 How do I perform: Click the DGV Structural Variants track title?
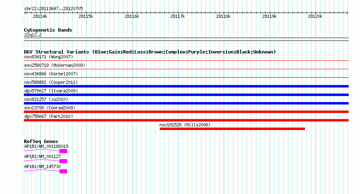coord(150,52)
